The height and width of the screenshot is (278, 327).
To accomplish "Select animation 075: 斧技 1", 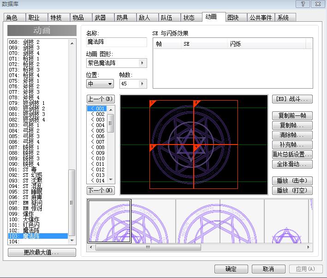I will pos(38,81).
